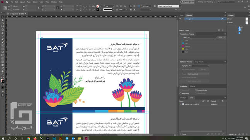
Task: Select the Pencil tool
Action: (x=3, y=43)
